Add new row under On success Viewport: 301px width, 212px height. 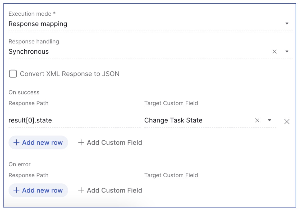point(38,142)
